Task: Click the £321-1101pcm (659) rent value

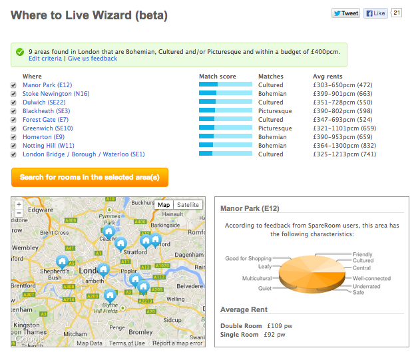Action: pos(345,128)
